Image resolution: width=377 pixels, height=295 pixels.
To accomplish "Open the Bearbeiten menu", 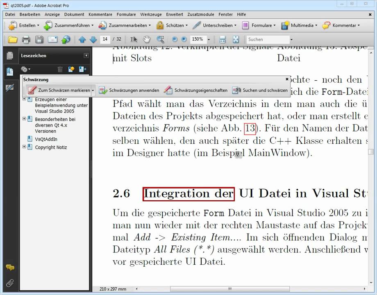I will pyautogui.click(x=30, y=14).
